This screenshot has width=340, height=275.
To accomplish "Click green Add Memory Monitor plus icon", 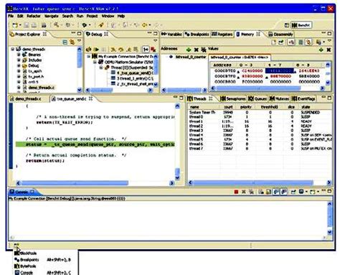I will (x=189, y=50).
